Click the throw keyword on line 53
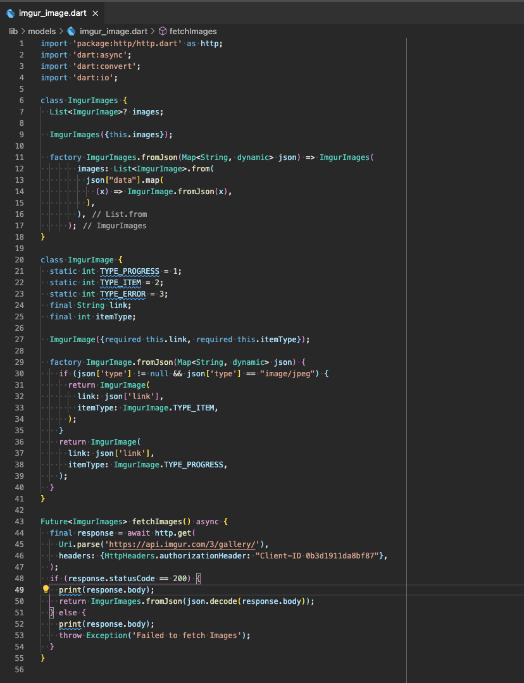The image size is (524, 683). tap(71, 635)
